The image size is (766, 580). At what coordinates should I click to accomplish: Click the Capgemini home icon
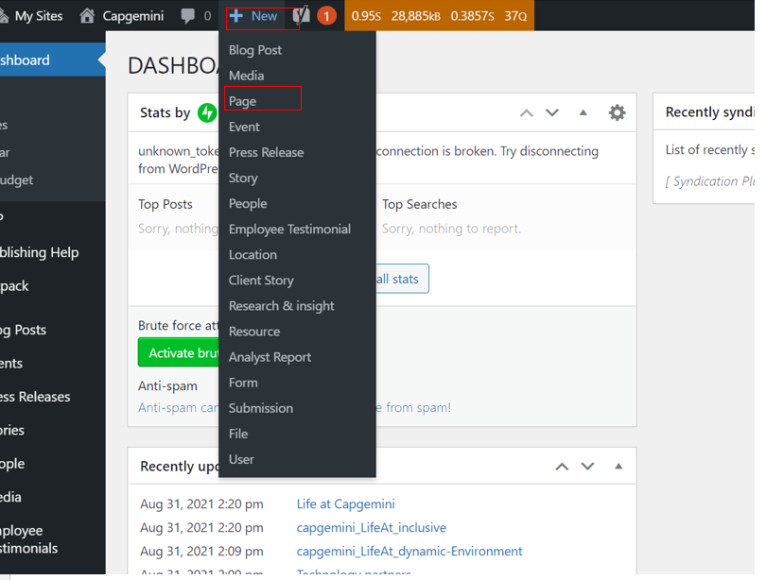pyautogui.click(x=88, y=16)
